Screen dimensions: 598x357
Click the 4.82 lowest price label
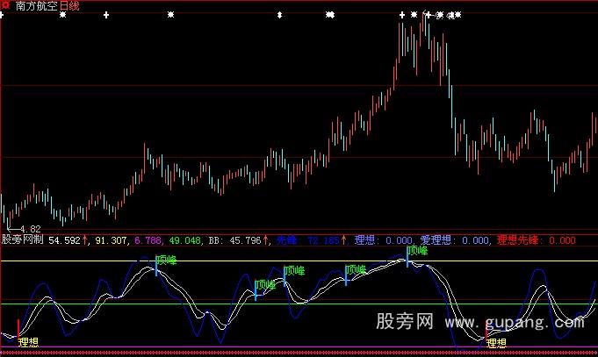[x=30, y=229]
